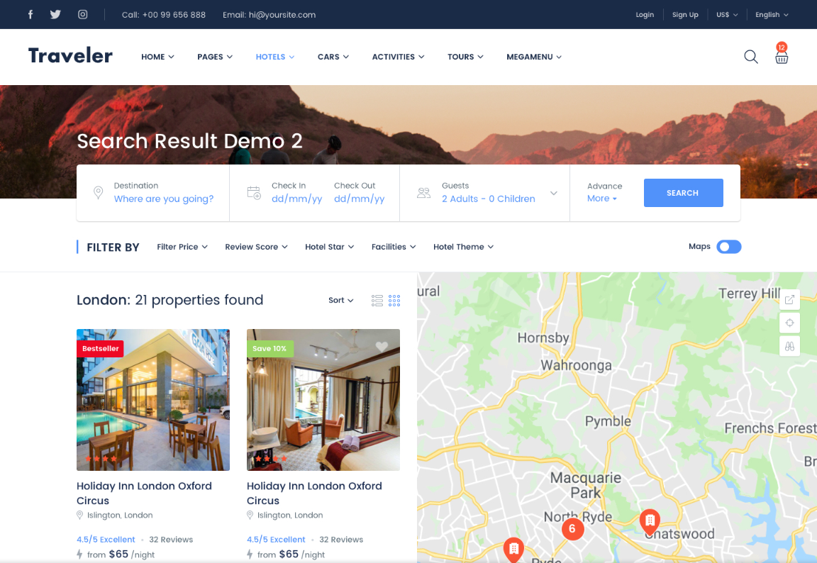Open the Sort dropdown

340,301
